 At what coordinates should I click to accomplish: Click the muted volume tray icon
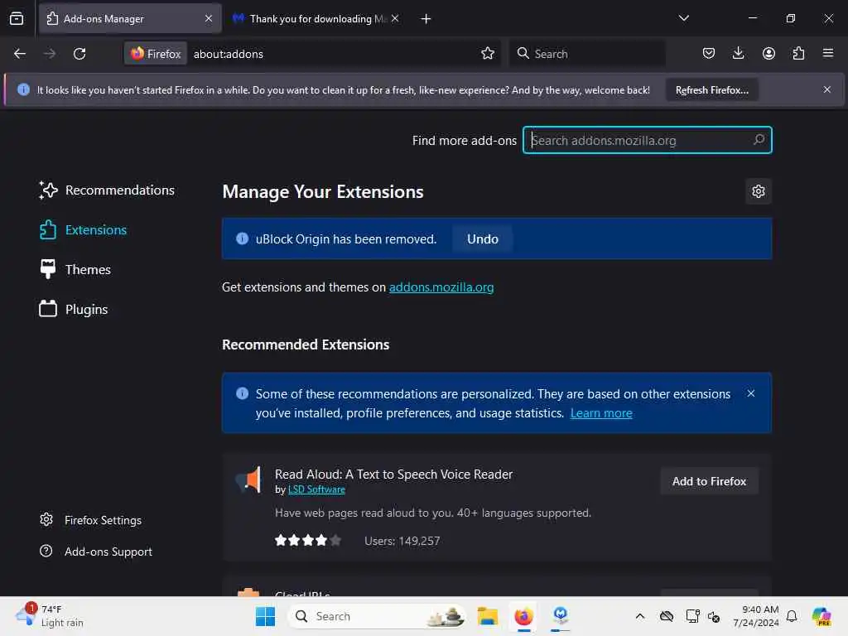(714, 616)
